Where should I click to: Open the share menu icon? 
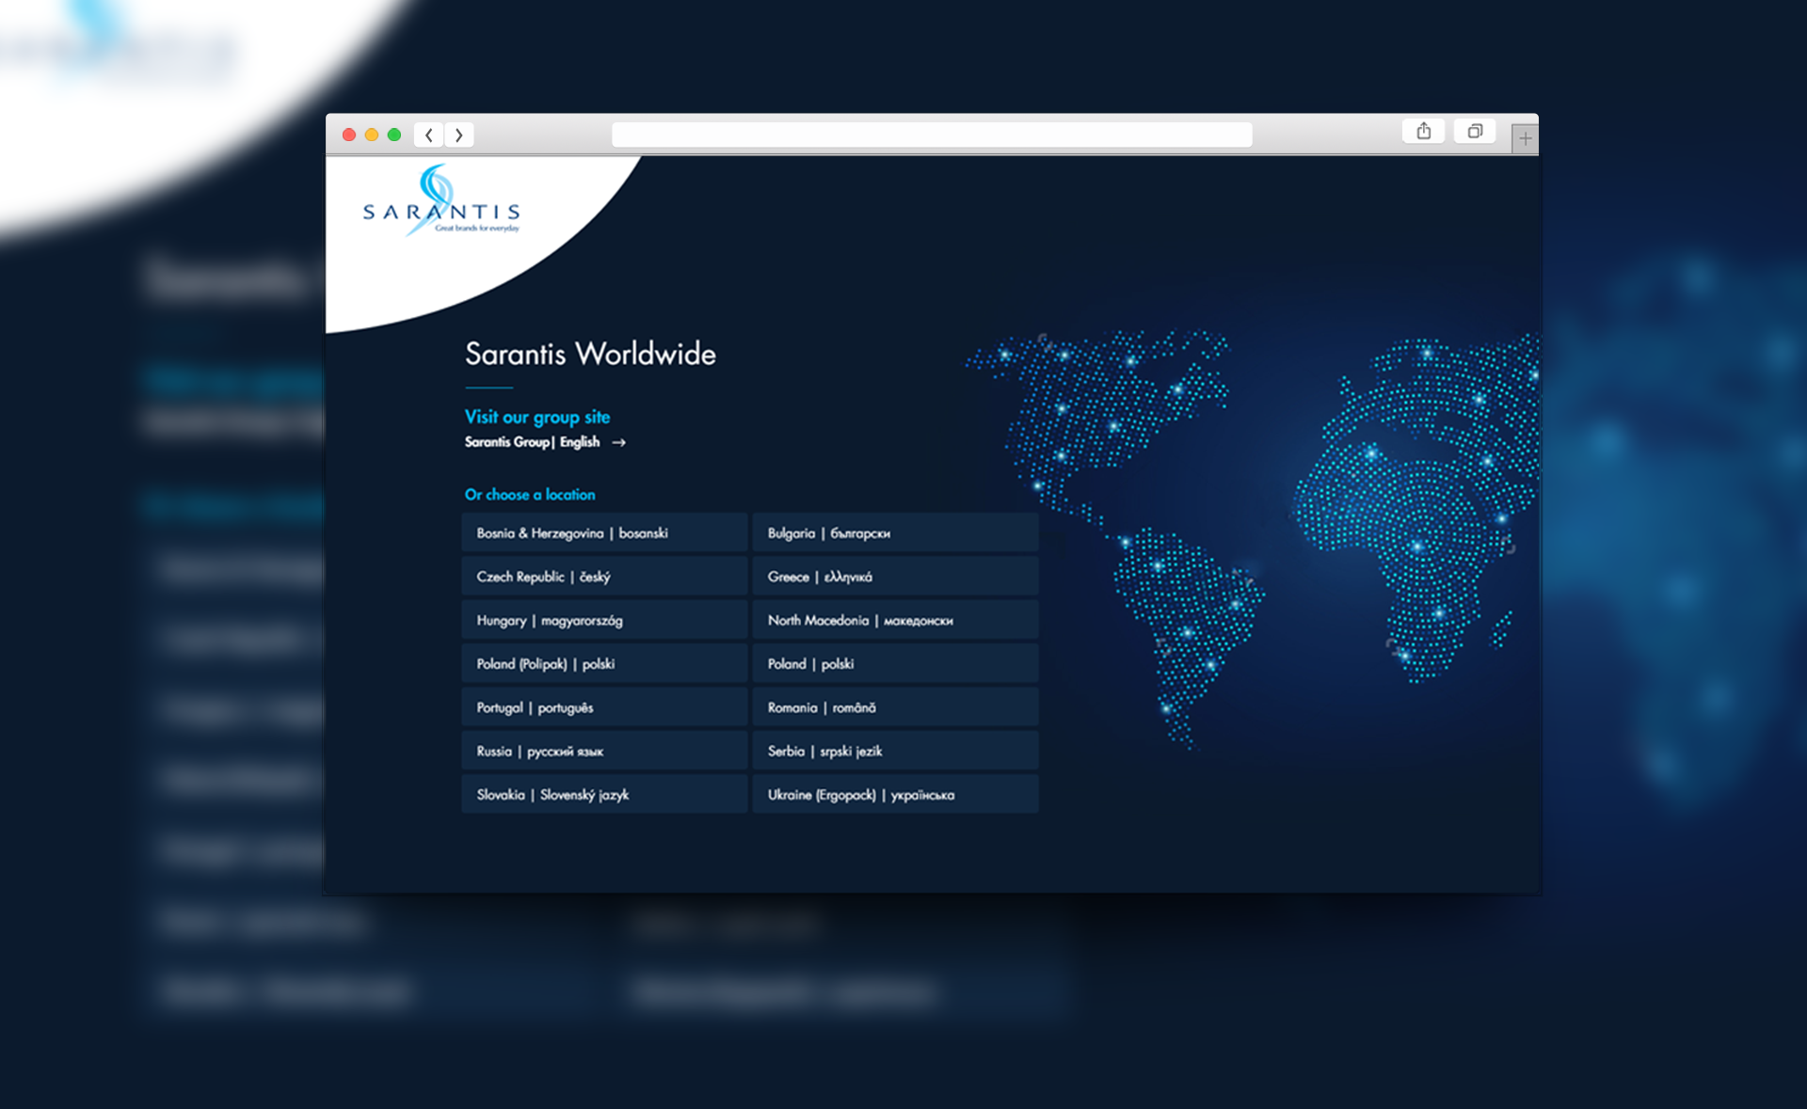click(1423, 132)
